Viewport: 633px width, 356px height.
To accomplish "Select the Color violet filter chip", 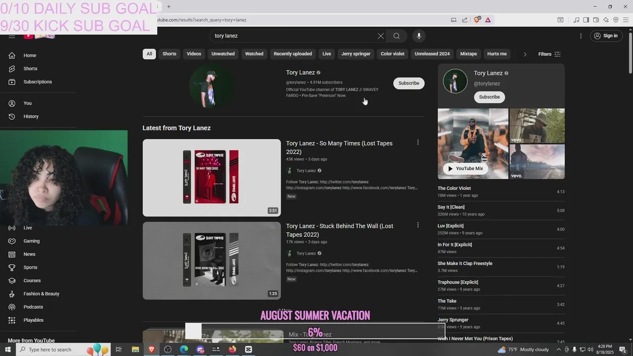I will (x=393, y=54).
